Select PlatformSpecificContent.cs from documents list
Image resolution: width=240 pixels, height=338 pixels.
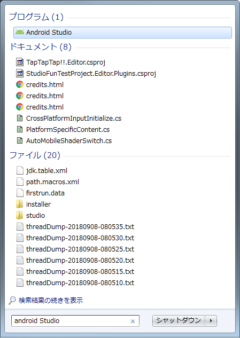click(68, 130)
